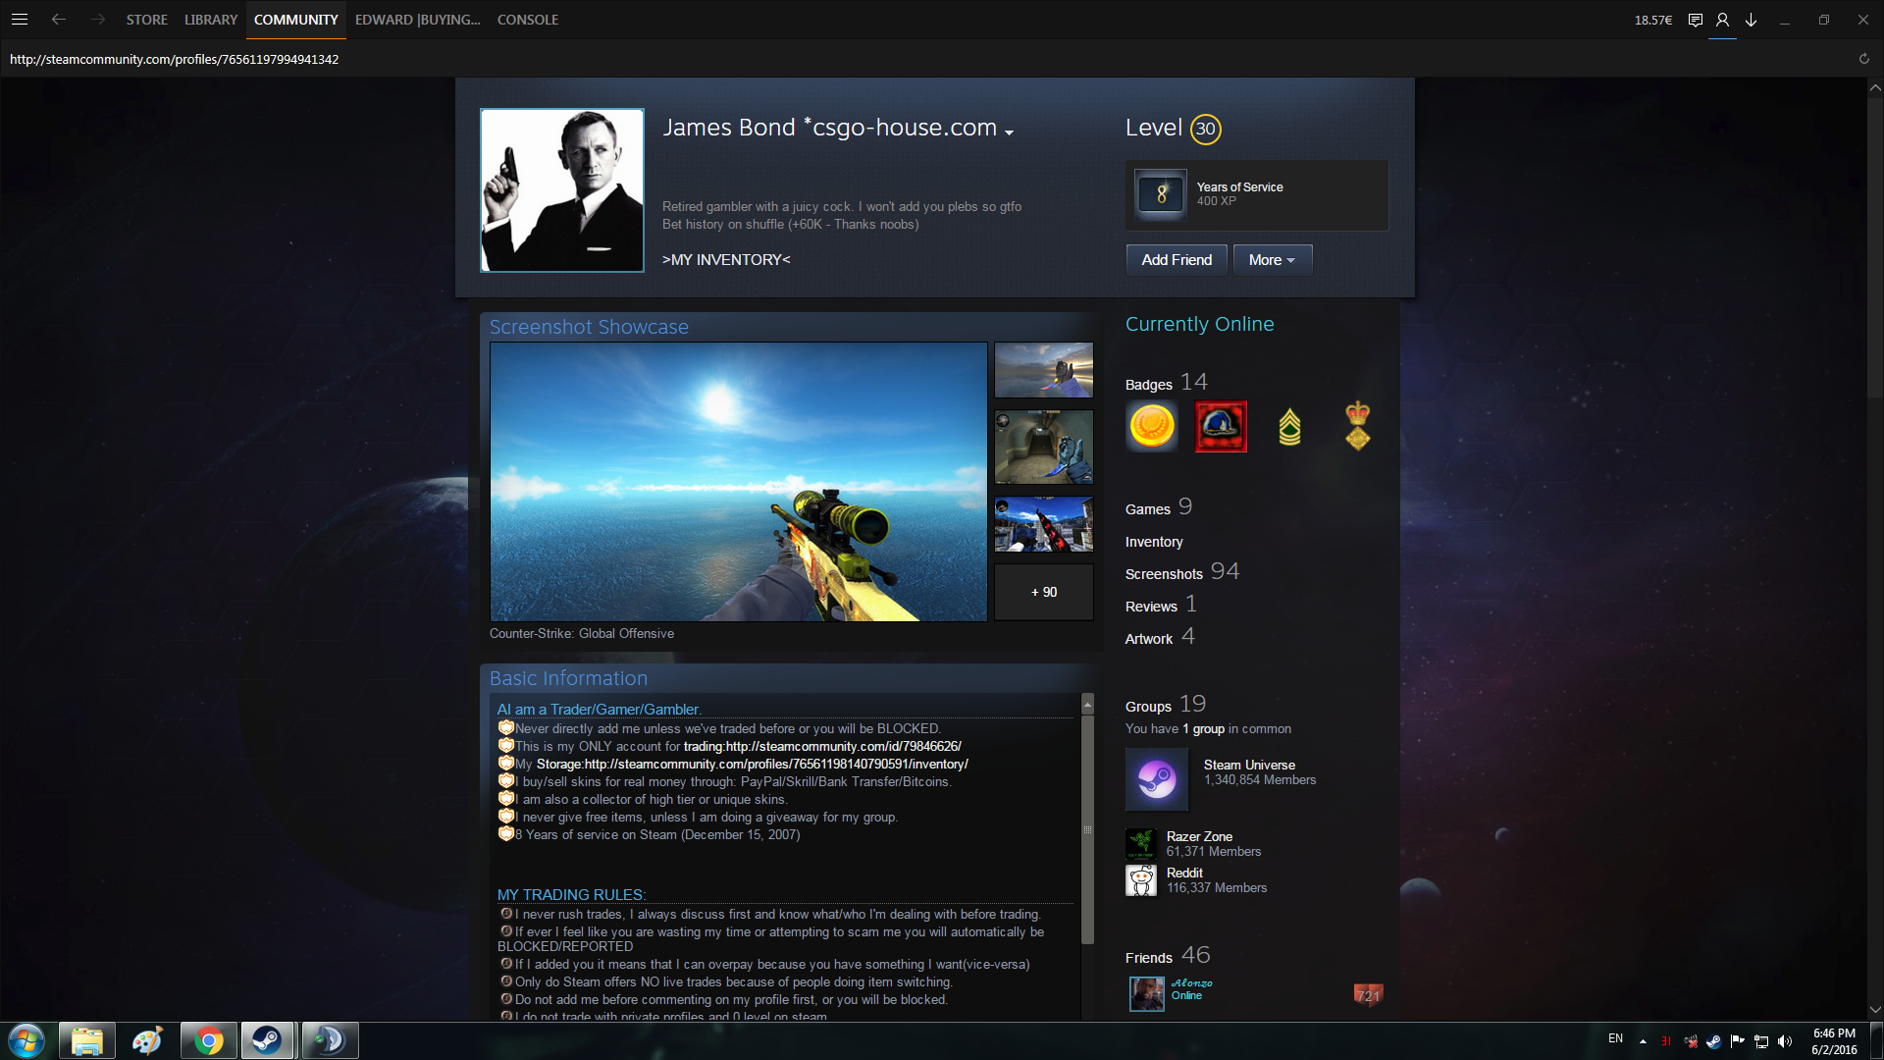Screen dimensions: 1884x1060
Task: Open the Reddit group avatar
Action: point(1141,880)
